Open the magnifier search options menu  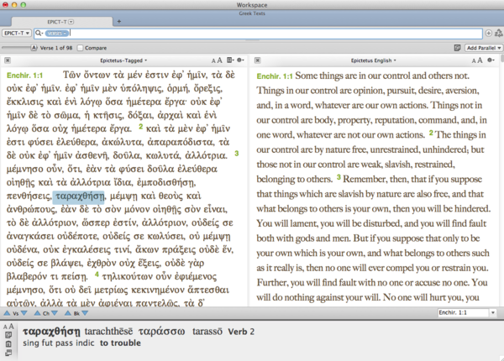(x=39, y=33)
